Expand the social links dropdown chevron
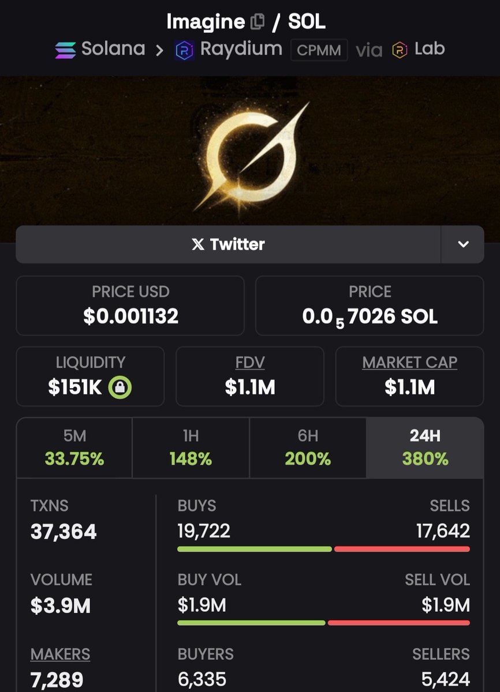 click(x=462, y=245)
